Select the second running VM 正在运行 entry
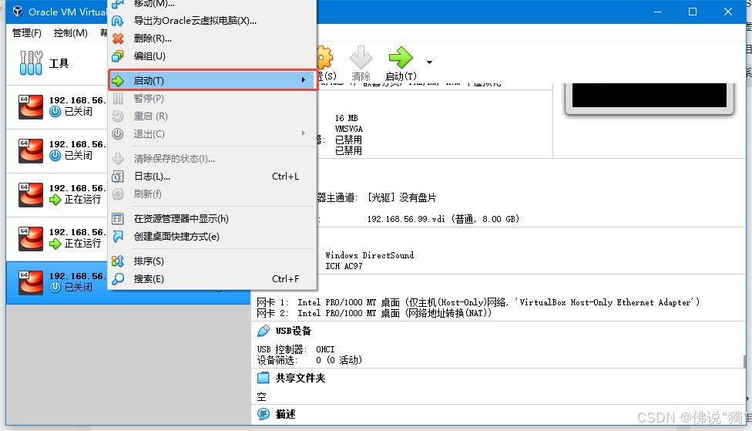The height and width of the screenshot is (431, 752). coord(56,238)
